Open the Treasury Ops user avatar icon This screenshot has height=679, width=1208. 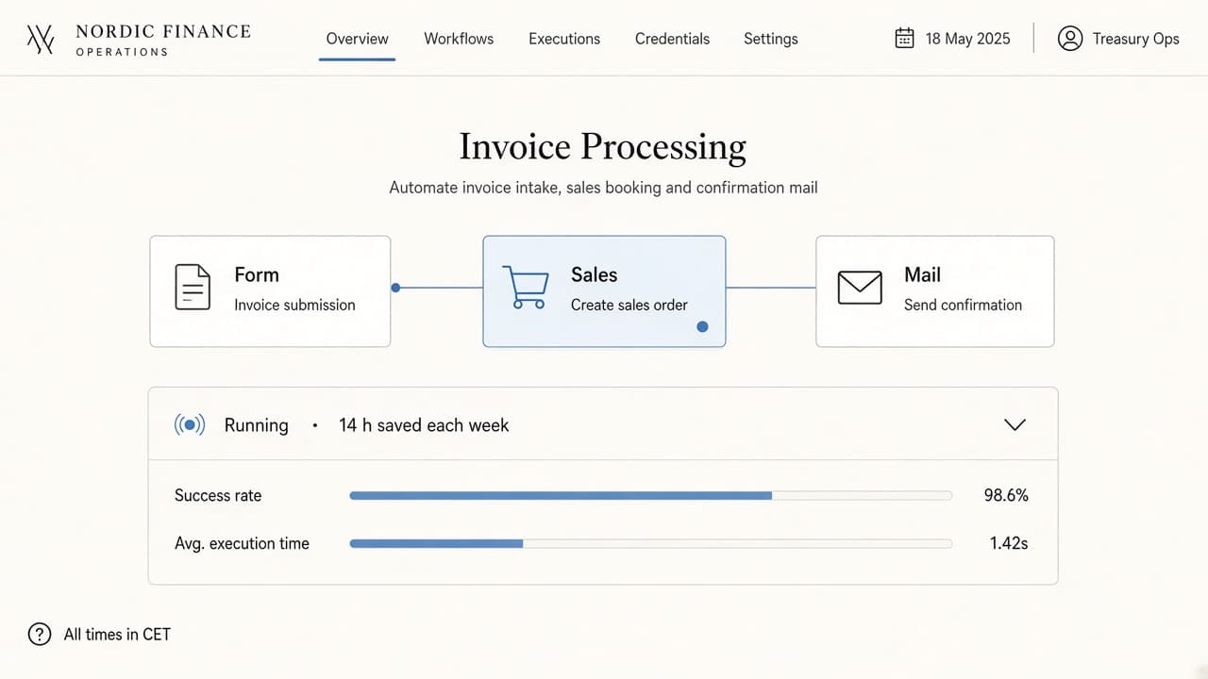pyautogui.click(x=1069, y=39)
